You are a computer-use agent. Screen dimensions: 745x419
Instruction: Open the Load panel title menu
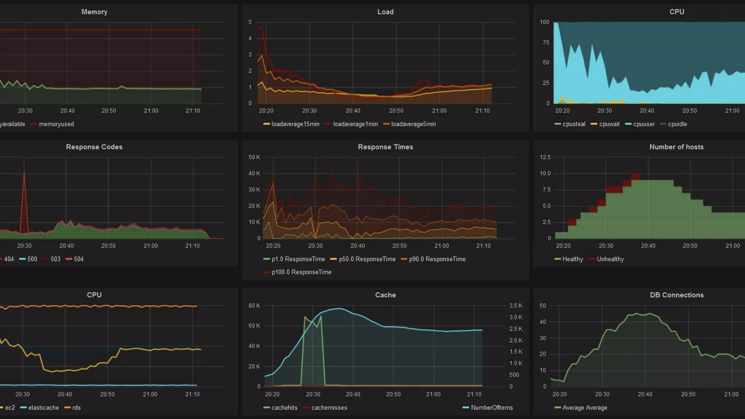[385, 12]
